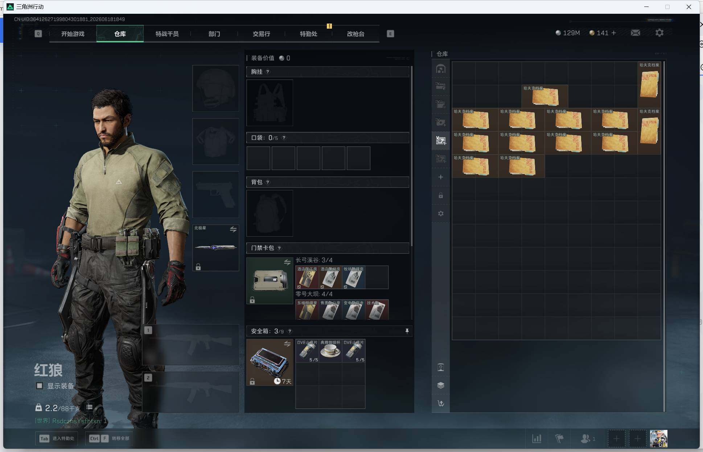
Task: Click the empty body armor slot
Action: point(215,141)
